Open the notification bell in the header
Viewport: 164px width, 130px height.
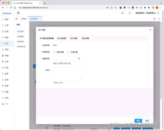[122, 13]
